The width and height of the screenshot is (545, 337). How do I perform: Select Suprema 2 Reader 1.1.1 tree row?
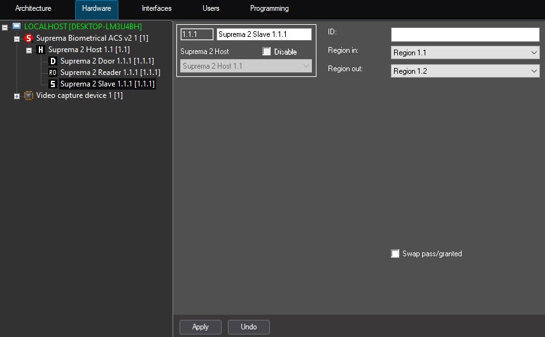[x=110, y=72]
